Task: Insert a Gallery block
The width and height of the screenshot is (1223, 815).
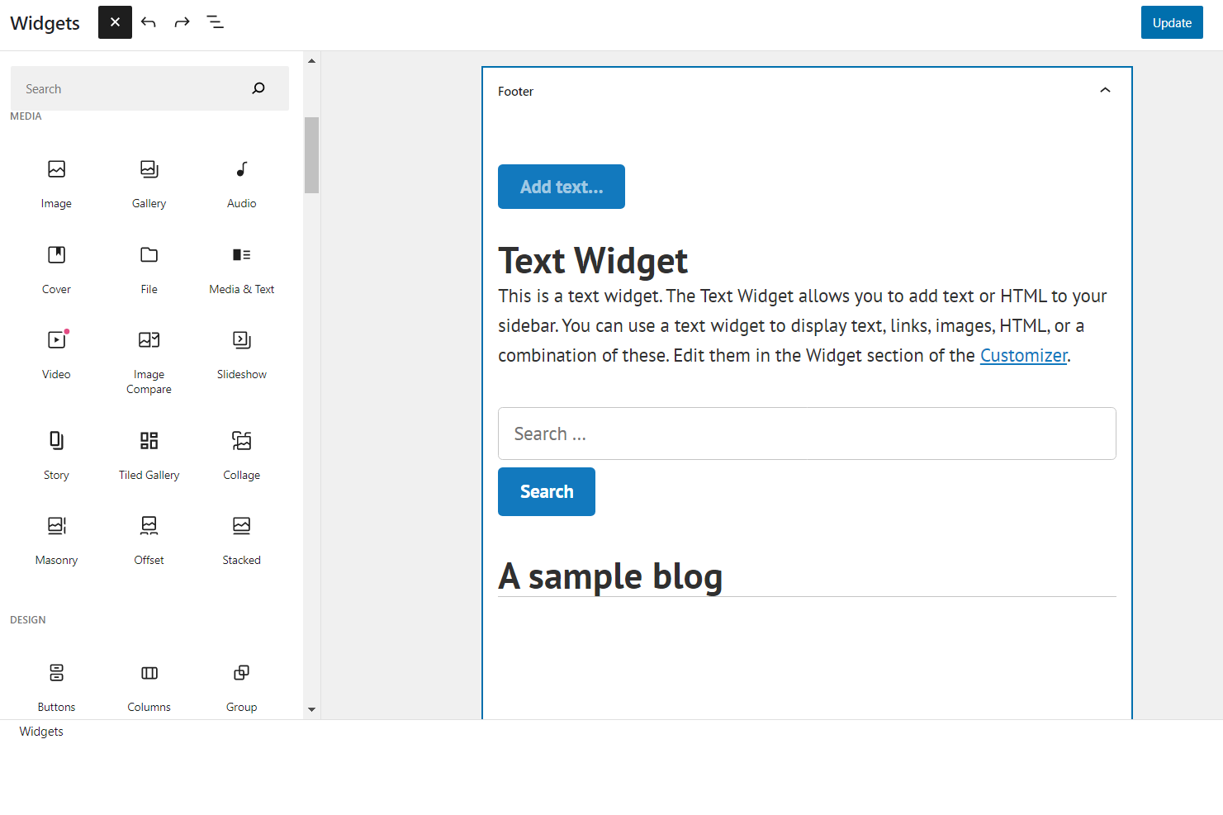Action: [149, 184]
